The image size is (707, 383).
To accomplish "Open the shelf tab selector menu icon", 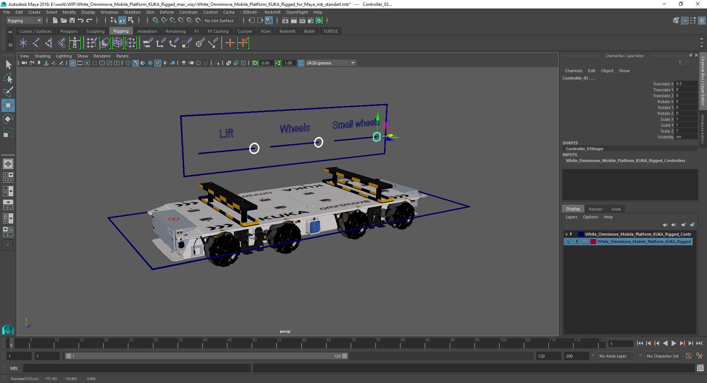I will click(x=10, y=32).
